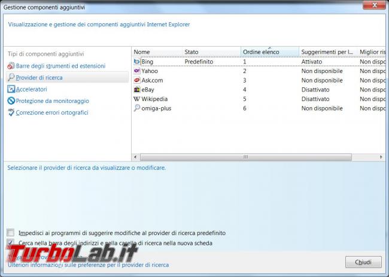This screenshot has width=389, height=277.
Task: Click order number 6 for omiga-plus
Action: (x=245, y=108)
